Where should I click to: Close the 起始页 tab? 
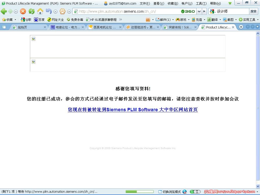pyautogui.click(x=45, y=27)
